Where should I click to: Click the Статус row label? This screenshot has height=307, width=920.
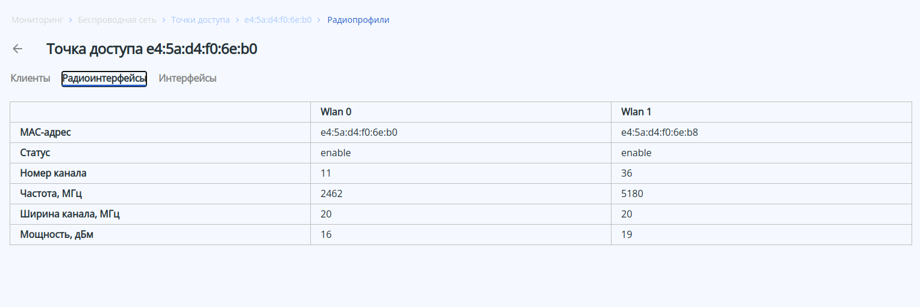(x=35, y=153)
